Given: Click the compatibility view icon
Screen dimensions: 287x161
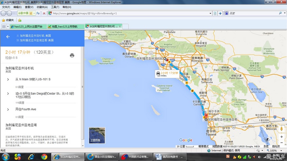Looking at the screenshot, I should point(215,13).
